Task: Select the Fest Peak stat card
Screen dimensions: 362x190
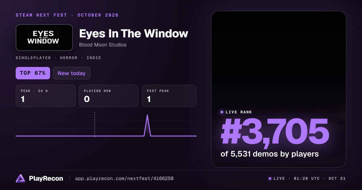Action: click(x=169, y=96)
